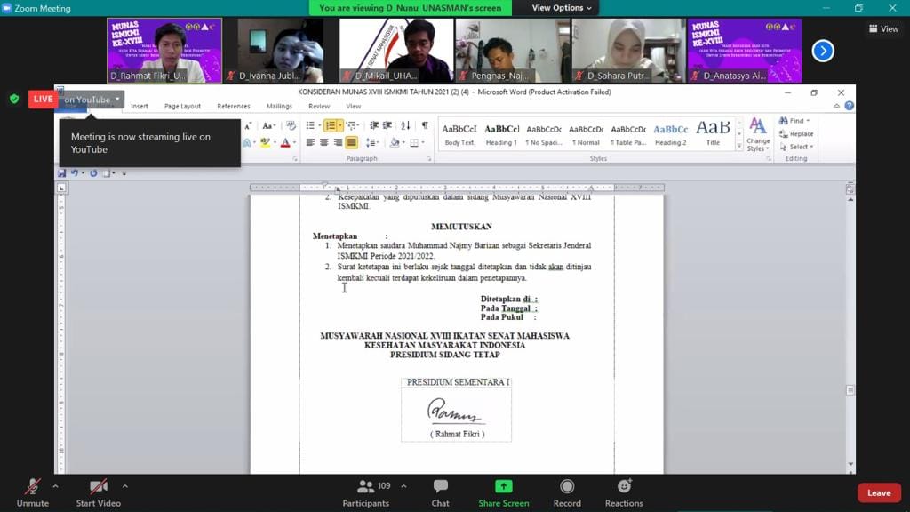Show next participants with the blue arrow
The width and height of the screenshot is (910, 512).
click(x=823, y=51)
